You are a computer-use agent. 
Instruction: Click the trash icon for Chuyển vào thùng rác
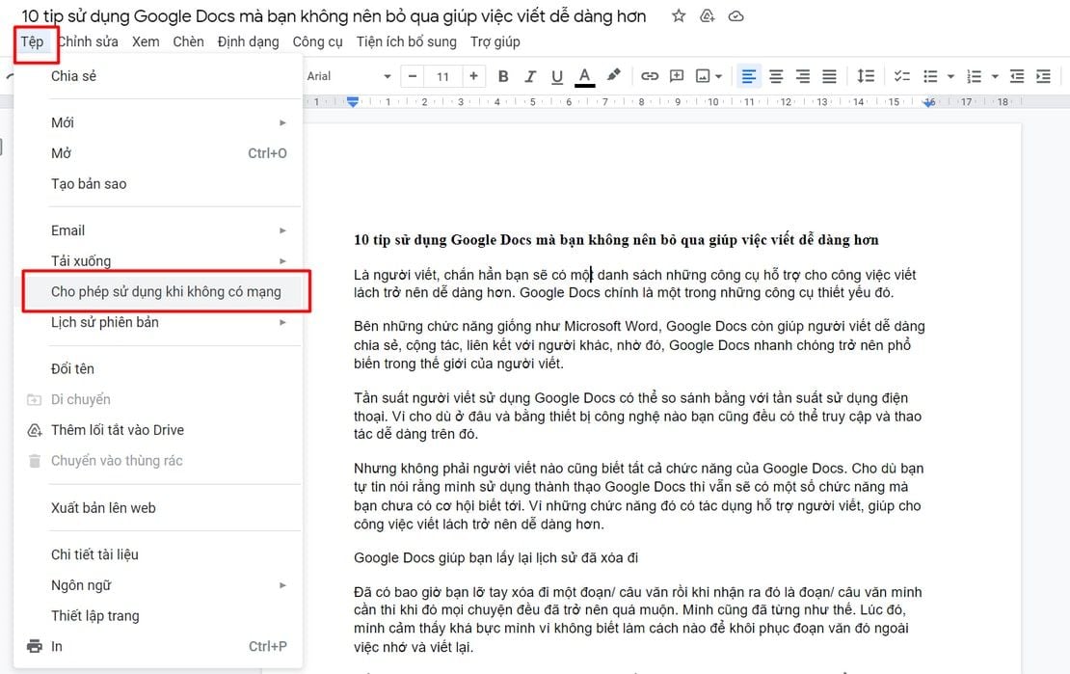(x=34, y=461)
